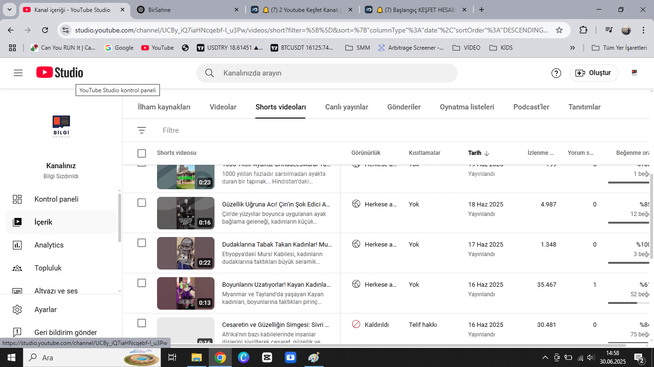Click the like ratio bar of Güzellik Uğruna Acı
The height and width of the screenshot is (367, 654).
pyautogui.click(x=629, y=223)
